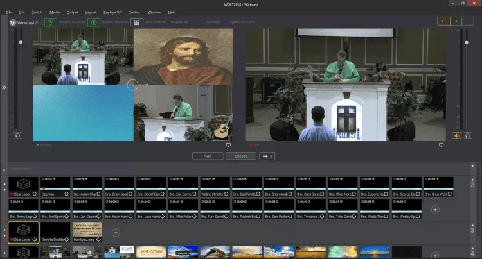Mute live audio with the speaker icon
The height and width of the screenshot is (259, 482).
[457, 135]
